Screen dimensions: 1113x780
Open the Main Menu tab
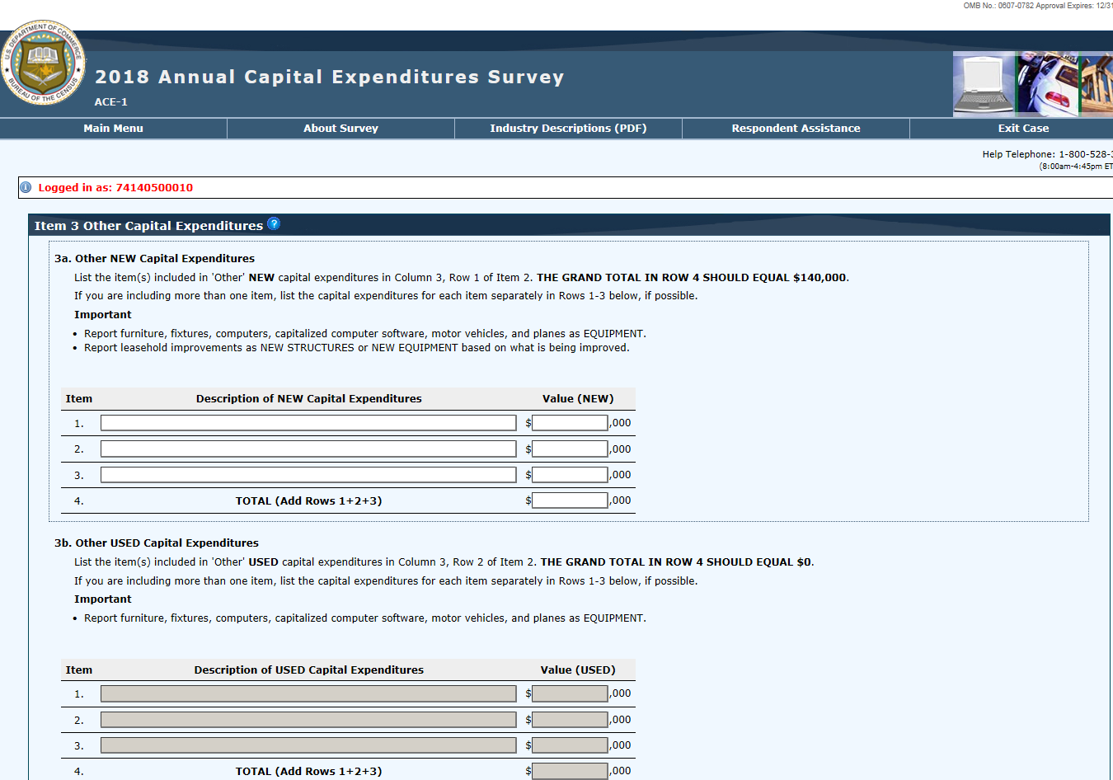click(x=113, y=129)
